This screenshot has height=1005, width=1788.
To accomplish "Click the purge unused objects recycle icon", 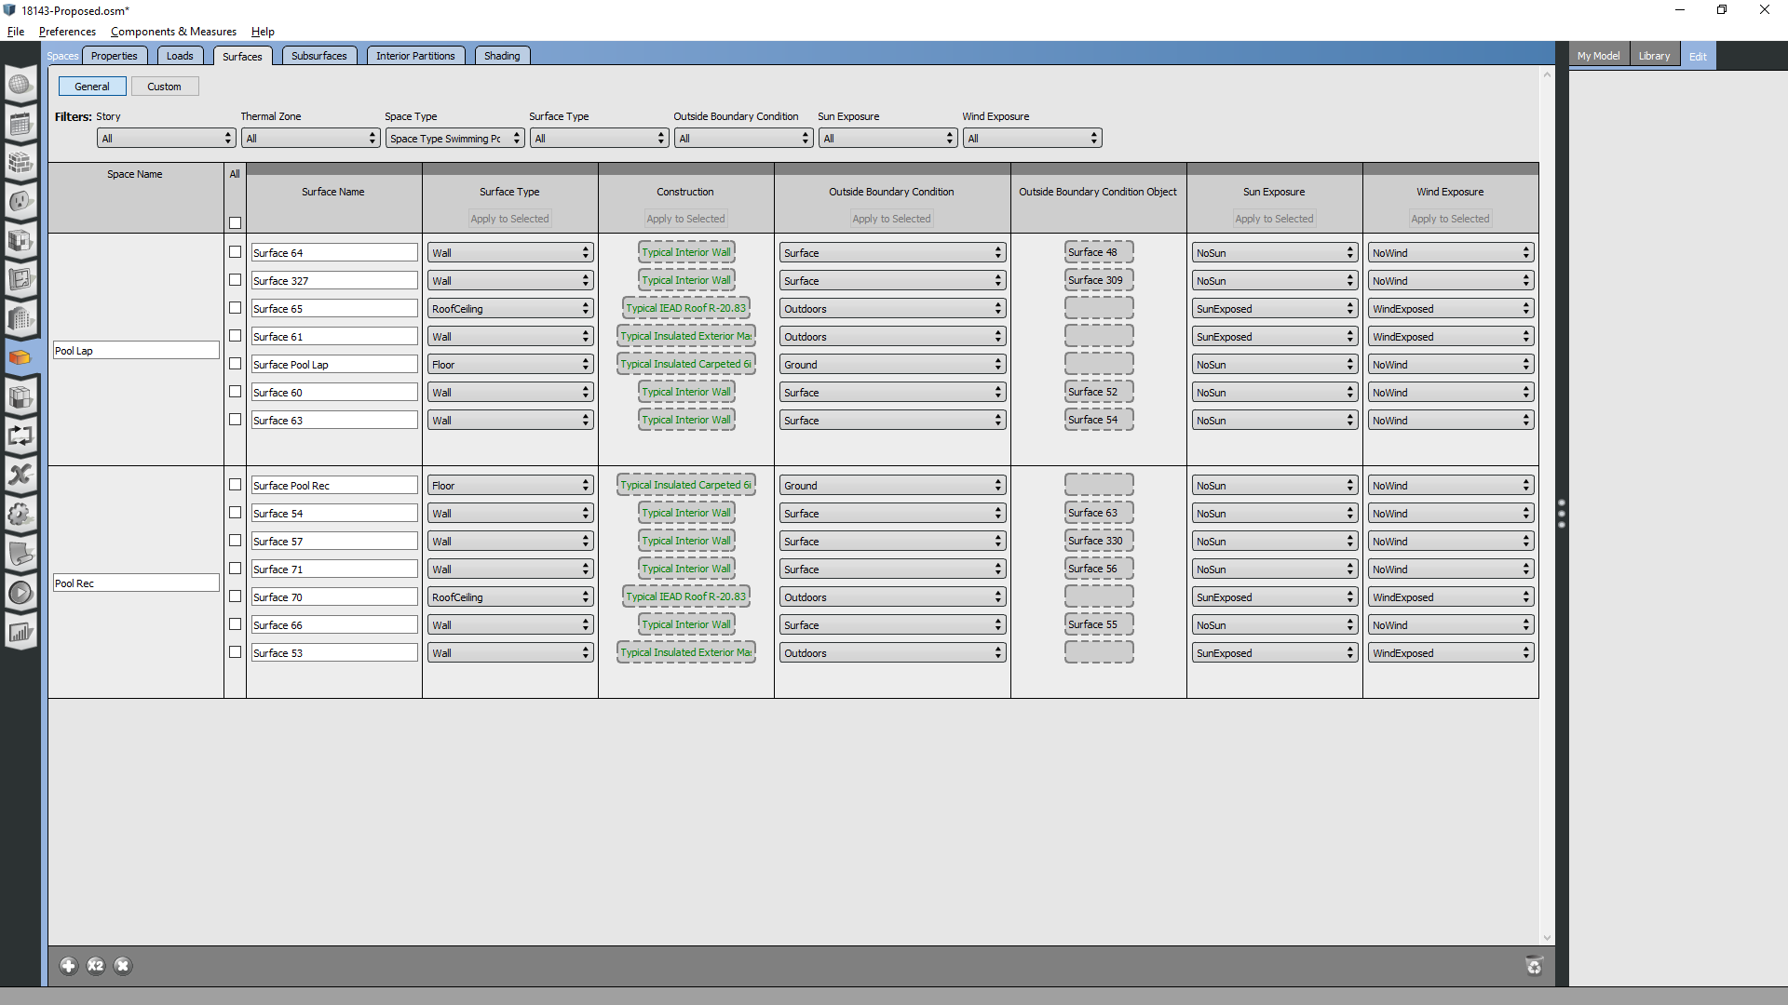I will pos(1534,966).
